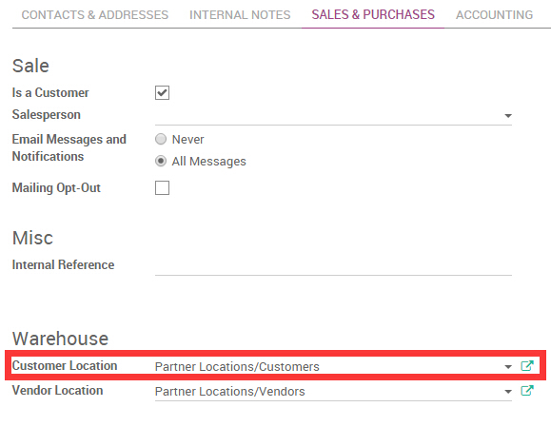Image resolution: width=551 pixels, height=446 pixels.
Task: Expand the Customer Location dropdown arrow
Action: click(508, 367)
